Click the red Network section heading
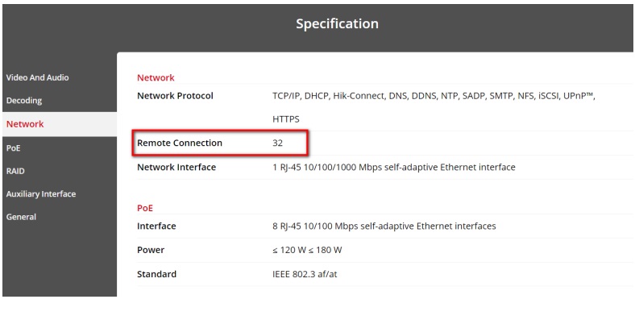 click(x=156, y=77)
